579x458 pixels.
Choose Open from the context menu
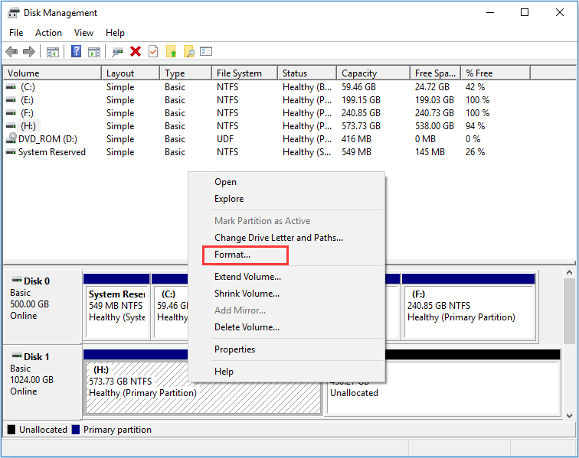286,182
